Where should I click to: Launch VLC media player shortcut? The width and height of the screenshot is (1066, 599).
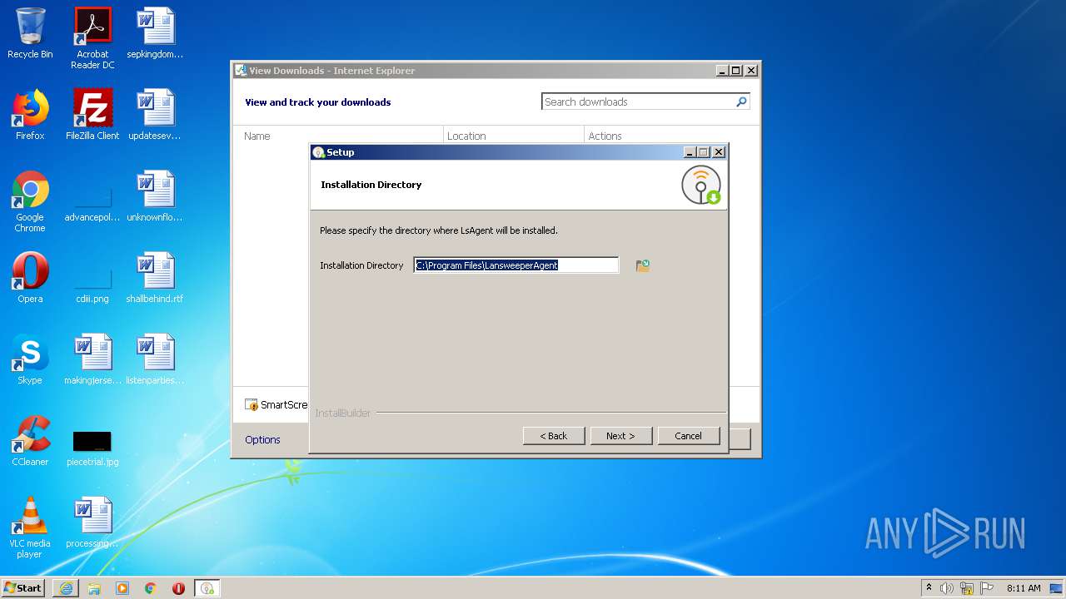pyautogui.click(x=30, y=527)
